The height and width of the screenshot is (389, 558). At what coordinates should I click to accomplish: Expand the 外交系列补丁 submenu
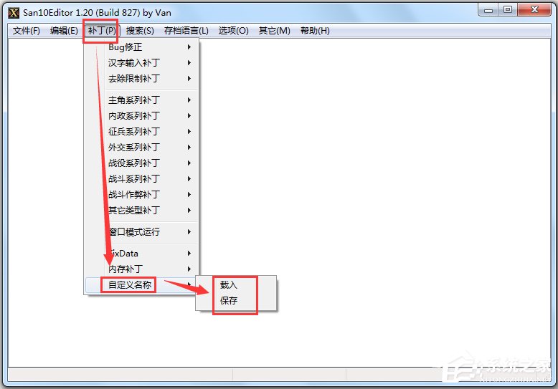141,147
